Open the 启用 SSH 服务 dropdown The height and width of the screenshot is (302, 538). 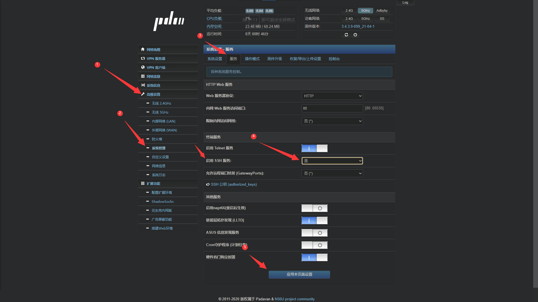(x=332, y=161)
